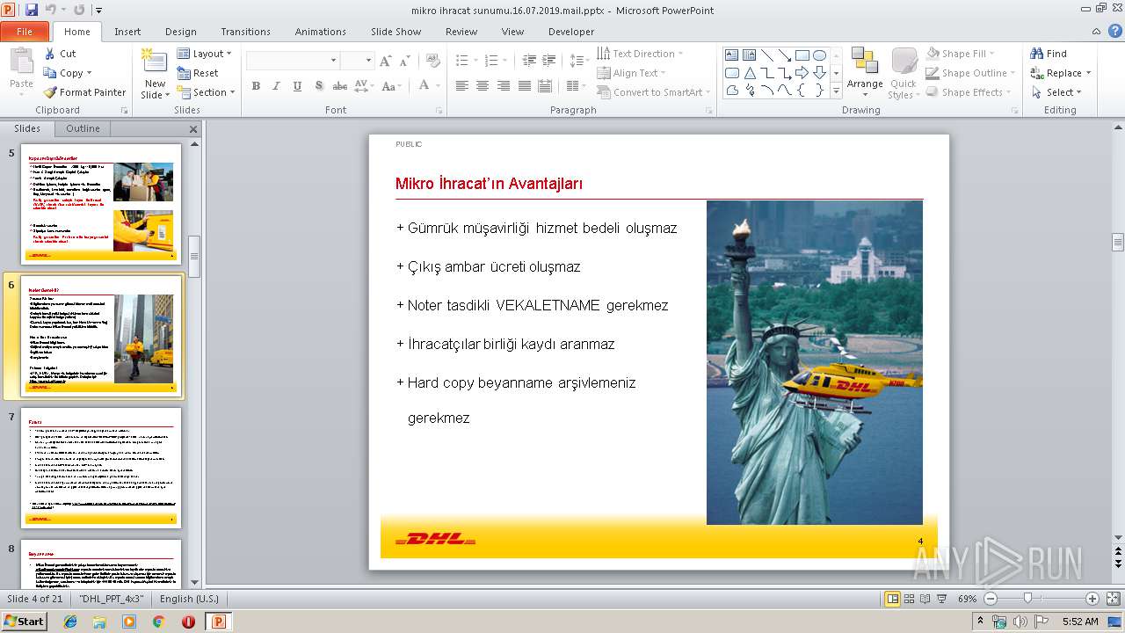Align text right
This screenshot has width=1125, height=633.
pos(504,86)
